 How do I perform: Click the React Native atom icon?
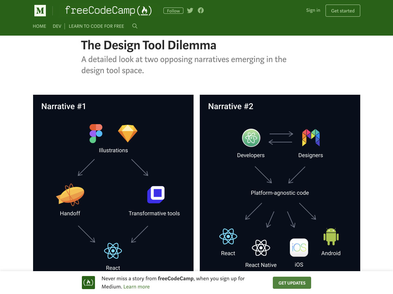point(261,248)
